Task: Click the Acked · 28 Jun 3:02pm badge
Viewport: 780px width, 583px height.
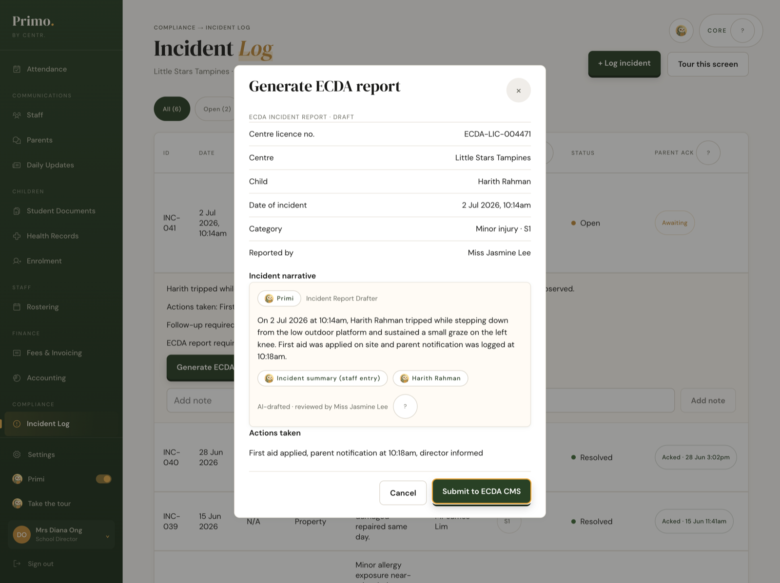Action: pyautogui.click(x=696, y=457)
